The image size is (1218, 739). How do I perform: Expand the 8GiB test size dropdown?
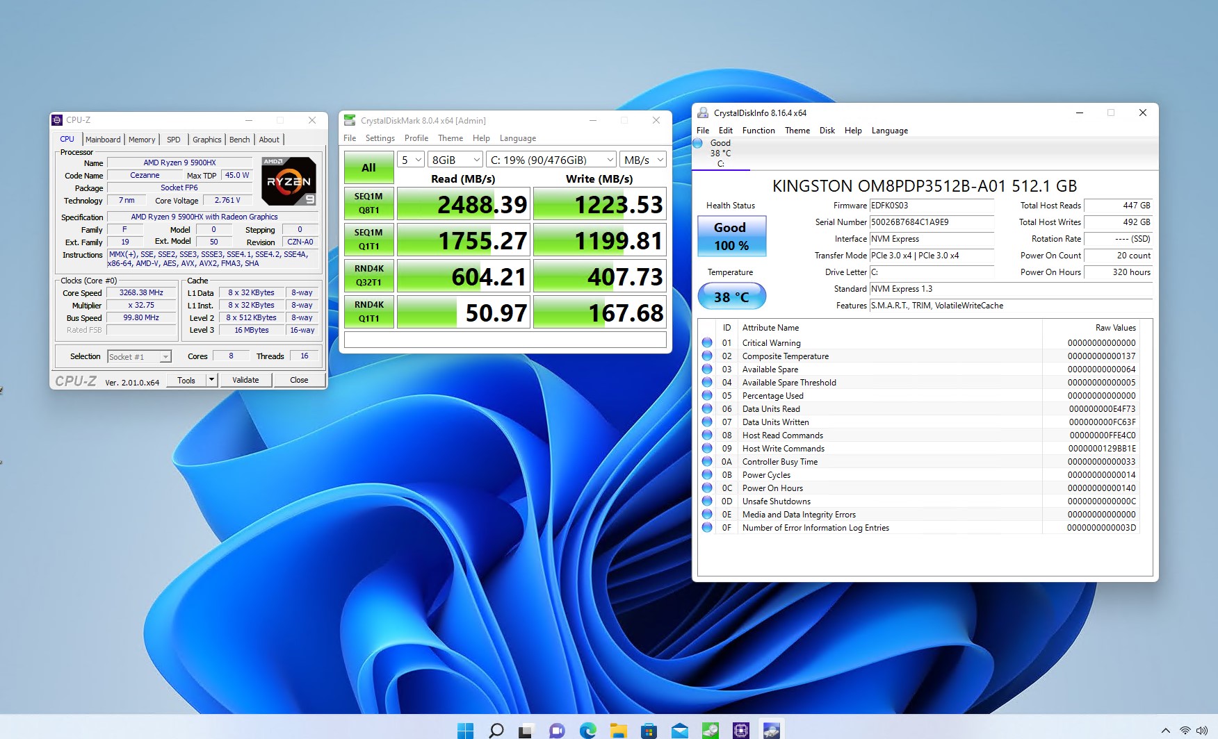pyautogui.click(x=455, y=160)
